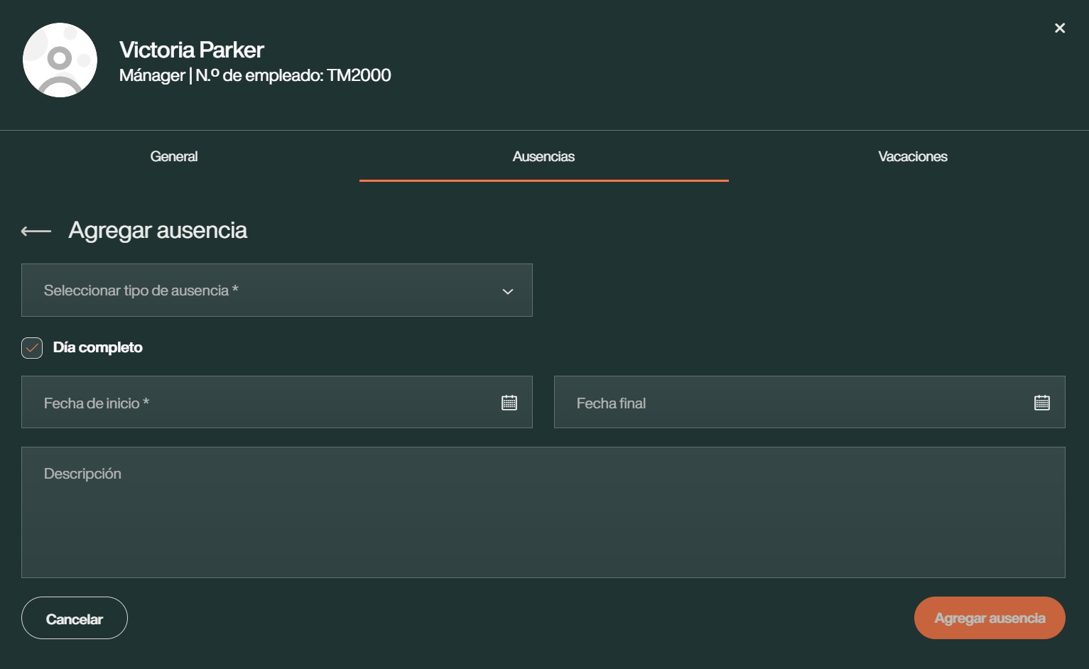This screenshot has width=1089, height=669.
Task: Click the back arrow beside Agregar ausencia
Action: tap(36, 231)
